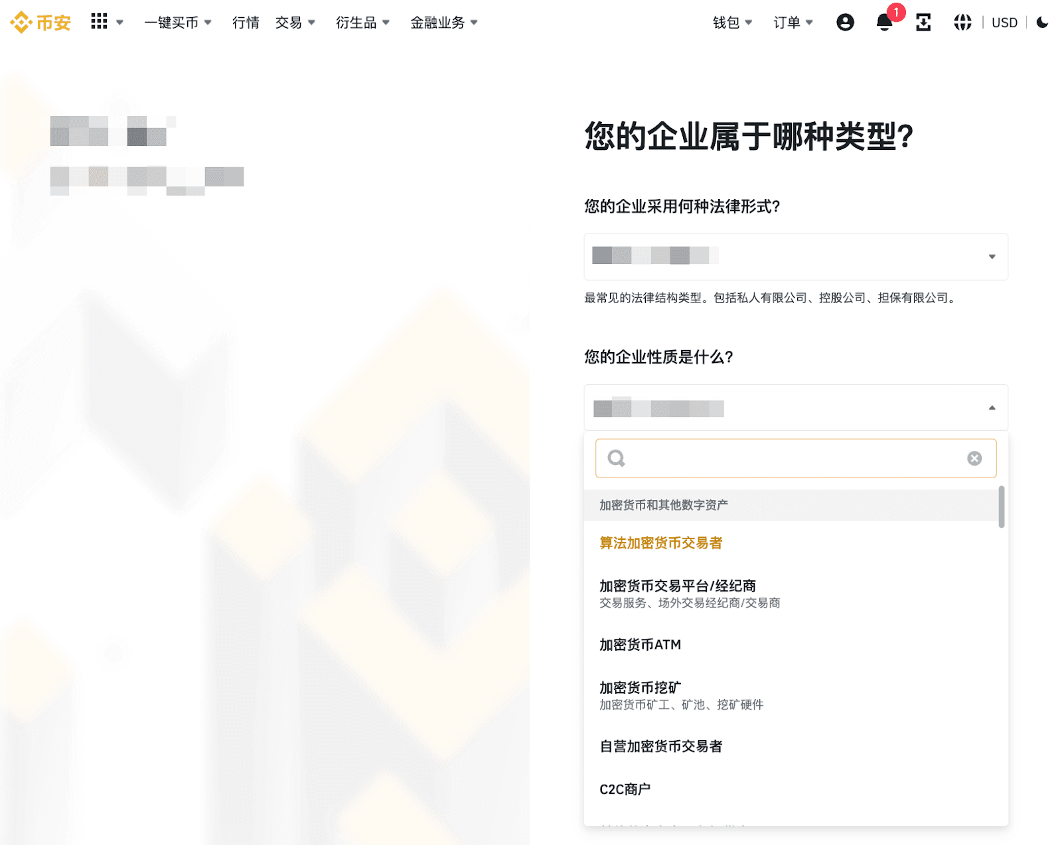Viewport: 1062px width, 845px height.
Task: Expand the legal form dropdown
Action: 795,257
